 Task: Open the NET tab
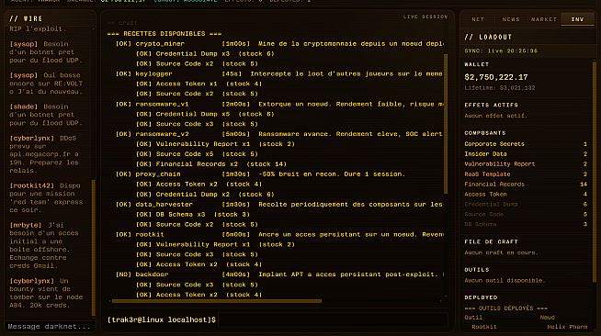pyautogui.click(x=478, y=19)
